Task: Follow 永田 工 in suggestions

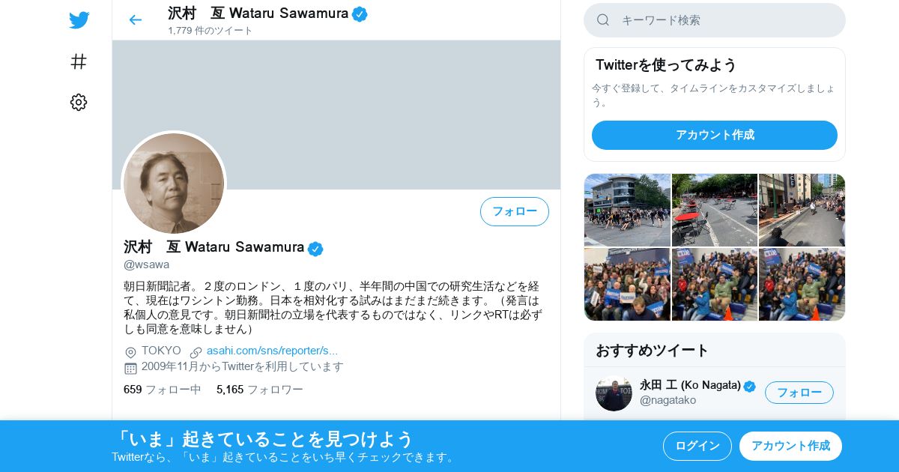Action: click(799, 393)
